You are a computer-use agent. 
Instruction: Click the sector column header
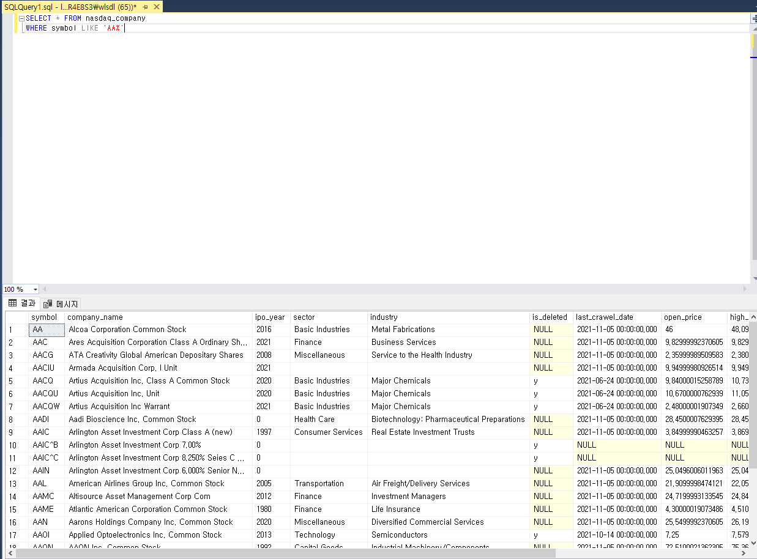click(329, 317)
